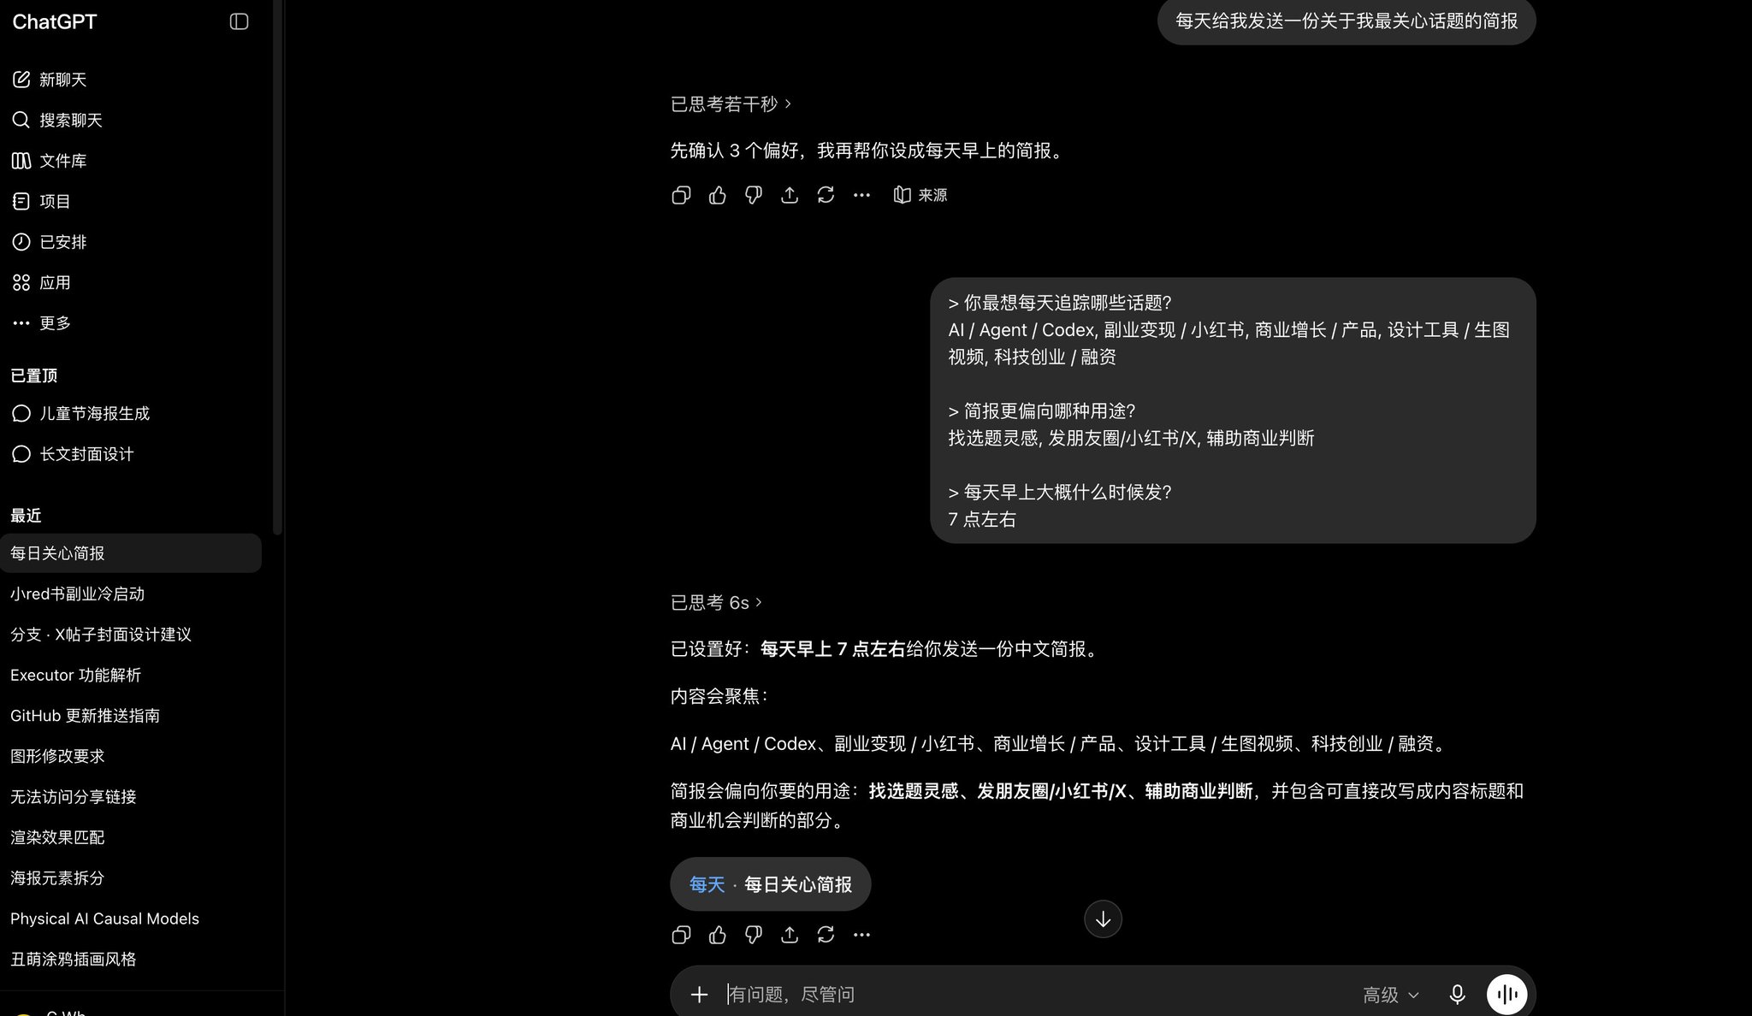Open more actions for the first response
1752x1016 pixels.
[861, 195]
